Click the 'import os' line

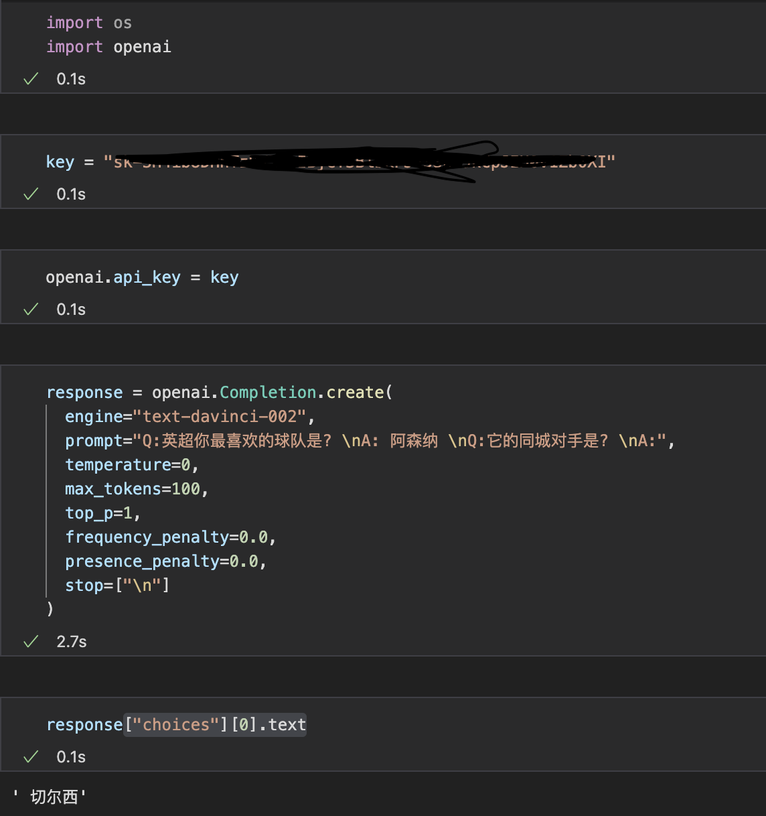coord(89,23)
